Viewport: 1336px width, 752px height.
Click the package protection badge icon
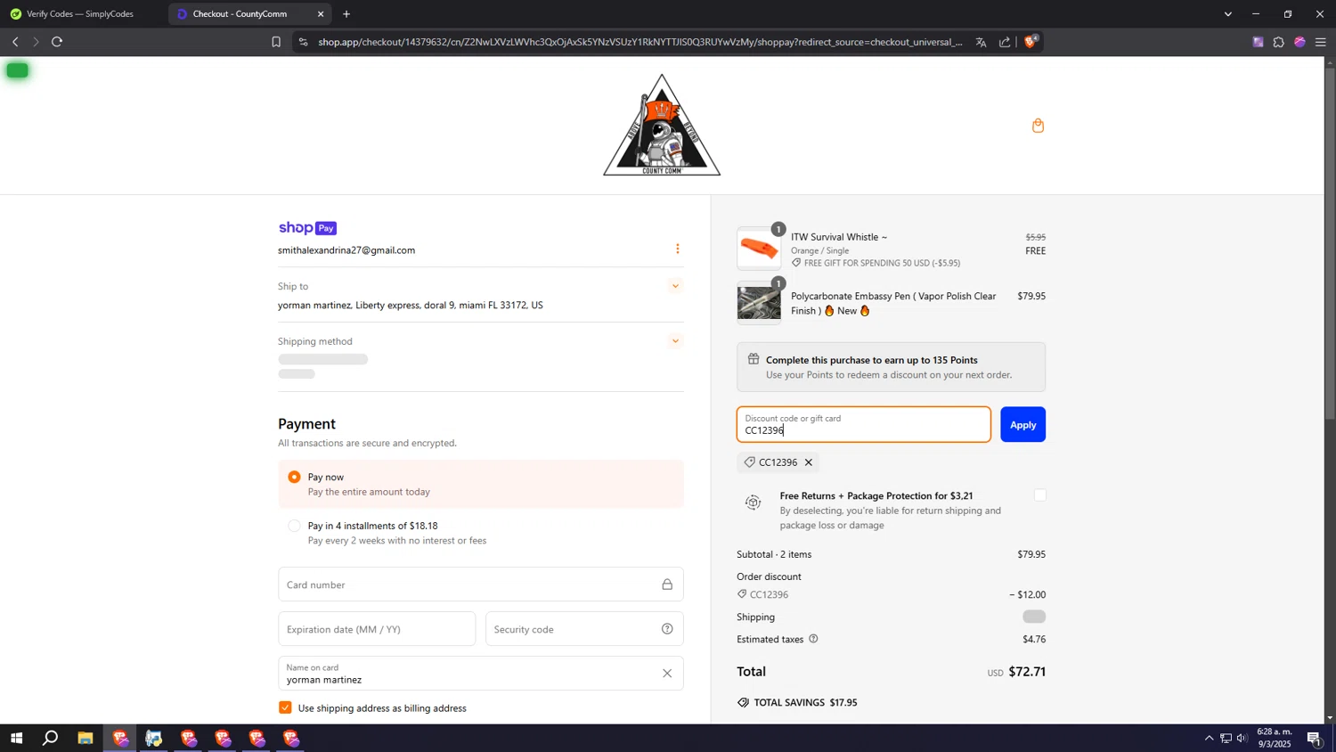pos(754,503)
